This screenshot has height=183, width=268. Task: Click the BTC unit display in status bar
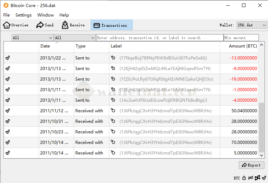237,178
